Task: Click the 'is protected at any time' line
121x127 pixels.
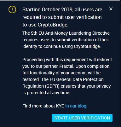Action: [x=46, y=93]
